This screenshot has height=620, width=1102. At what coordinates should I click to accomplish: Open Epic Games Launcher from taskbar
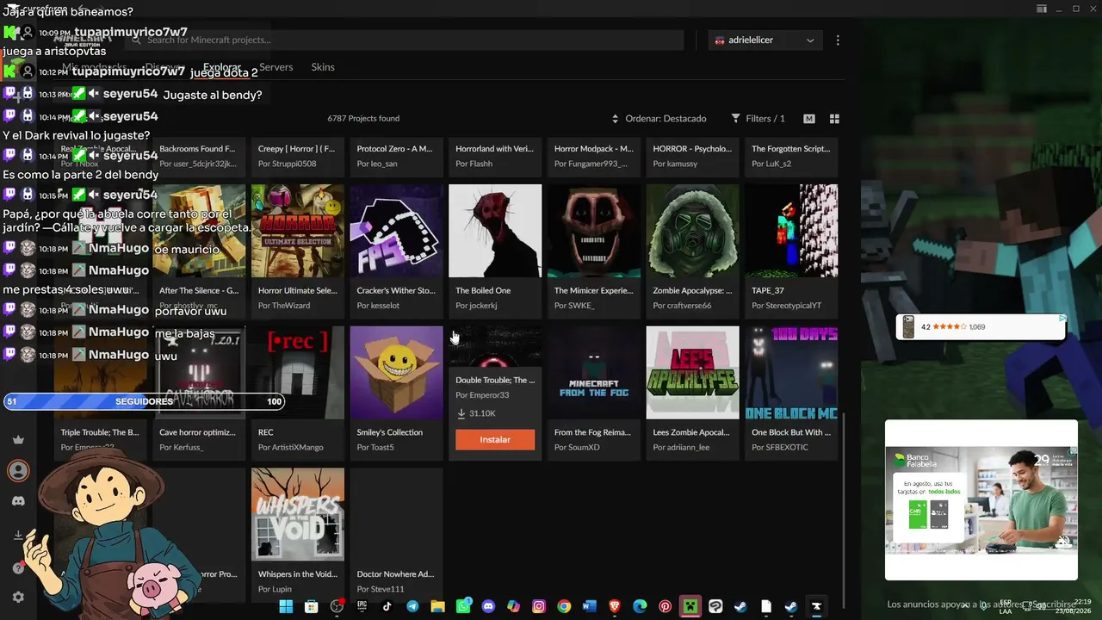point(362,607)
